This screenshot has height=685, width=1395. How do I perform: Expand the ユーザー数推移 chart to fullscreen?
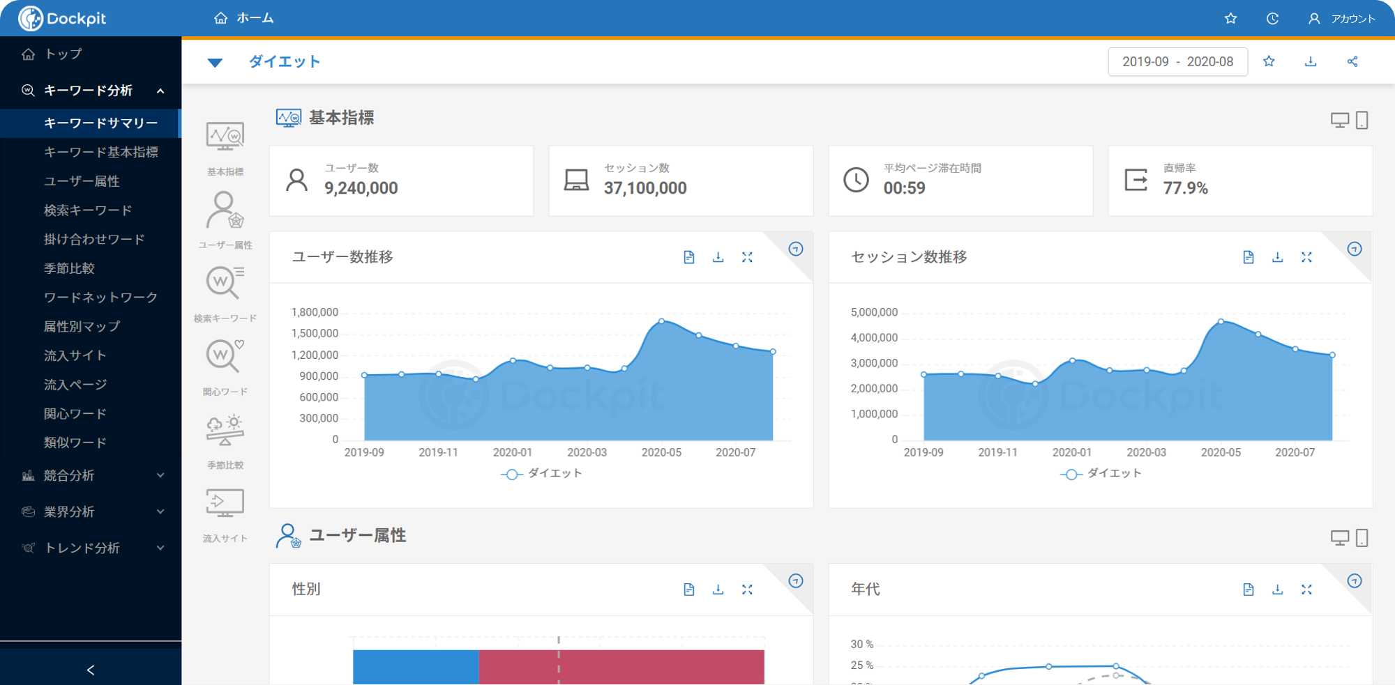(747, 258)
